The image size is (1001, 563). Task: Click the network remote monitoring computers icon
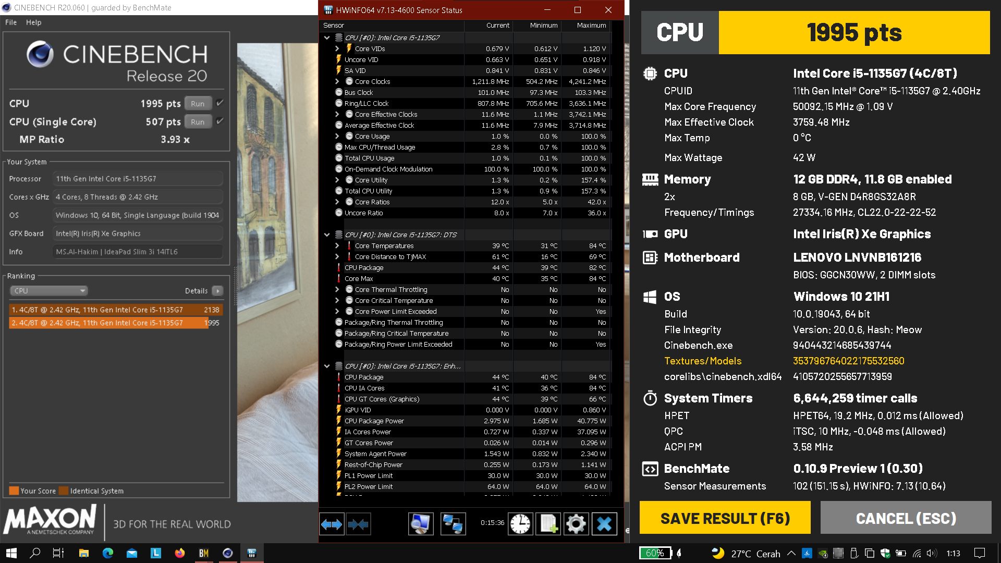453,524
